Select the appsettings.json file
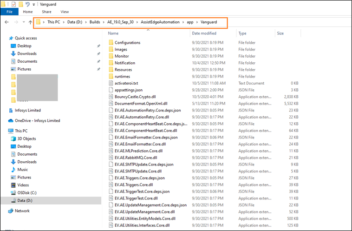This screenshot has height=231, width=352. (129, 90)
